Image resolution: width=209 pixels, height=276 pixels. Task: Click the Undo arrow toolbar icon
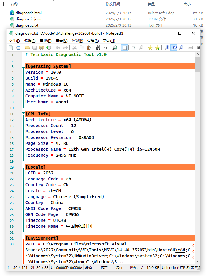click(58, 48)
